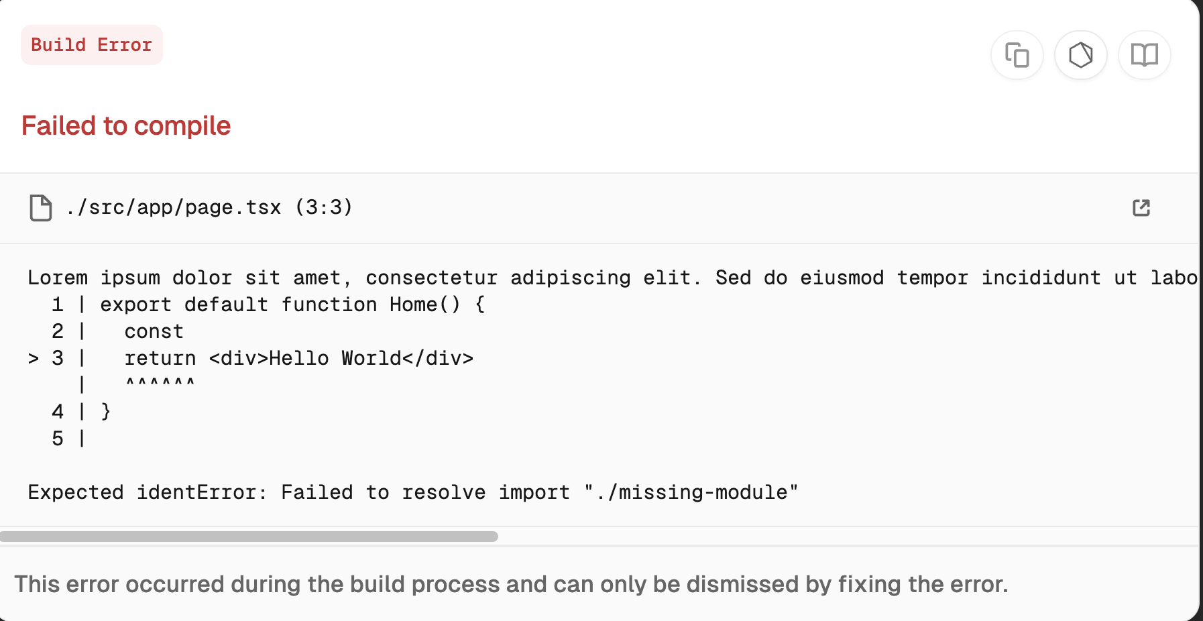
Task: Click the ./src/app/page.tsx file path
Action: (x=174, y=208)
